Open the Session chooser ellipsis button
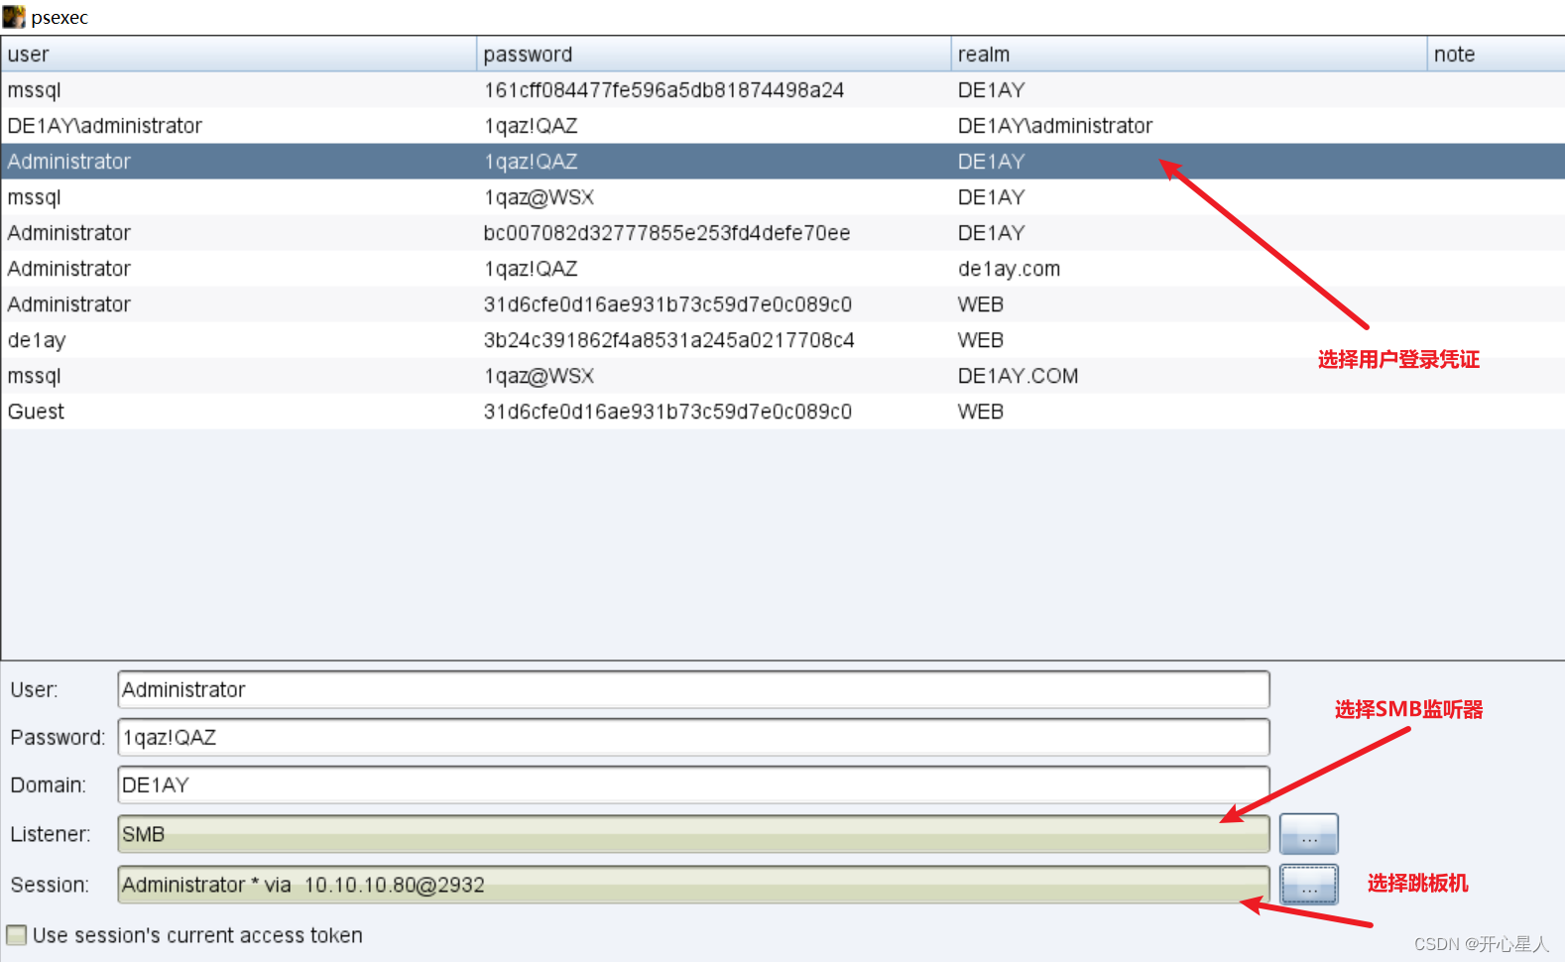1565x962 pixels. click(x=1308, y=885)
